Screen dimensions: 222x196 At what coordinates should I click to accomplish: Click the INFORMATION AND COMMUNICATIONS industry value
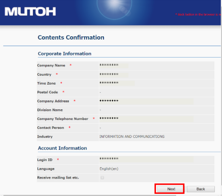[132, 136]
